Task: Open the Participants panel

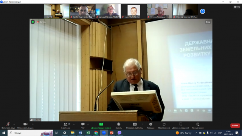Action: [65, 125]
